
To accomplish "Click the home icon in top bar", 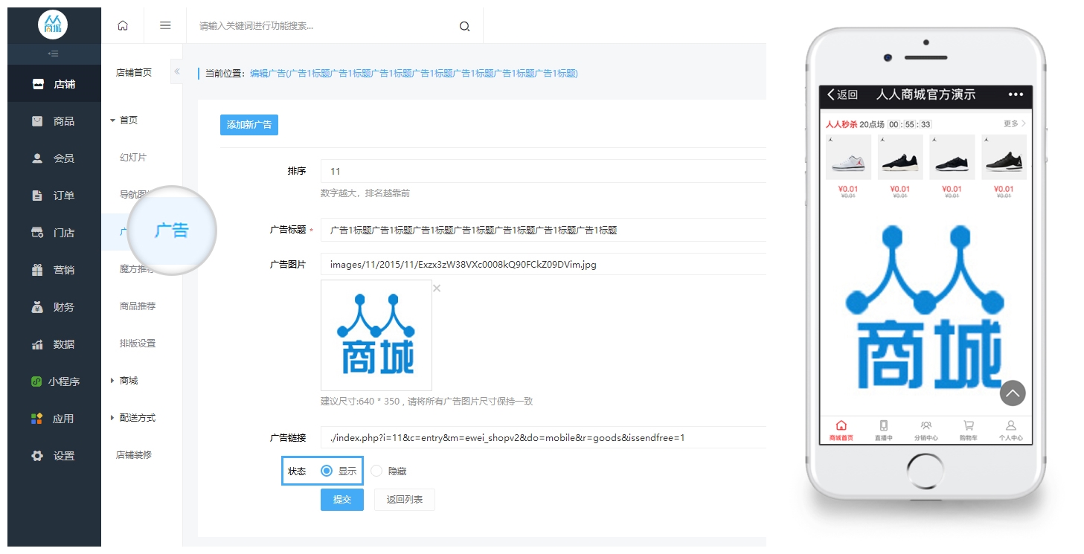I will point(123,25).
